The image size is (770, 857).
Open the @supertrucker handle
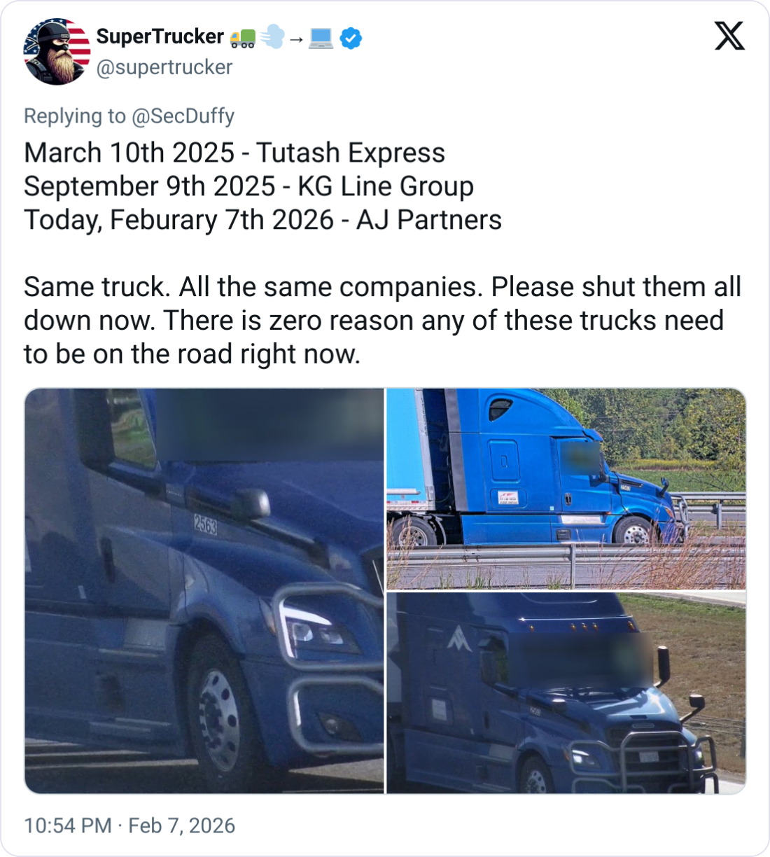pos(164,67)
